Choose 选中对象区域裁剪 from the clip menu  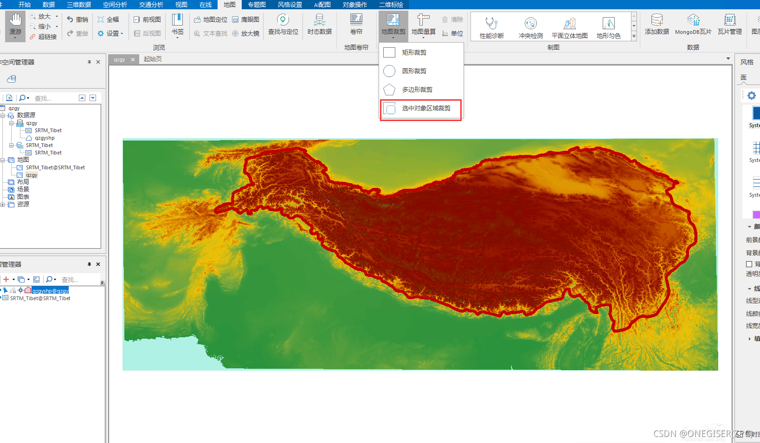coord(421,109)
